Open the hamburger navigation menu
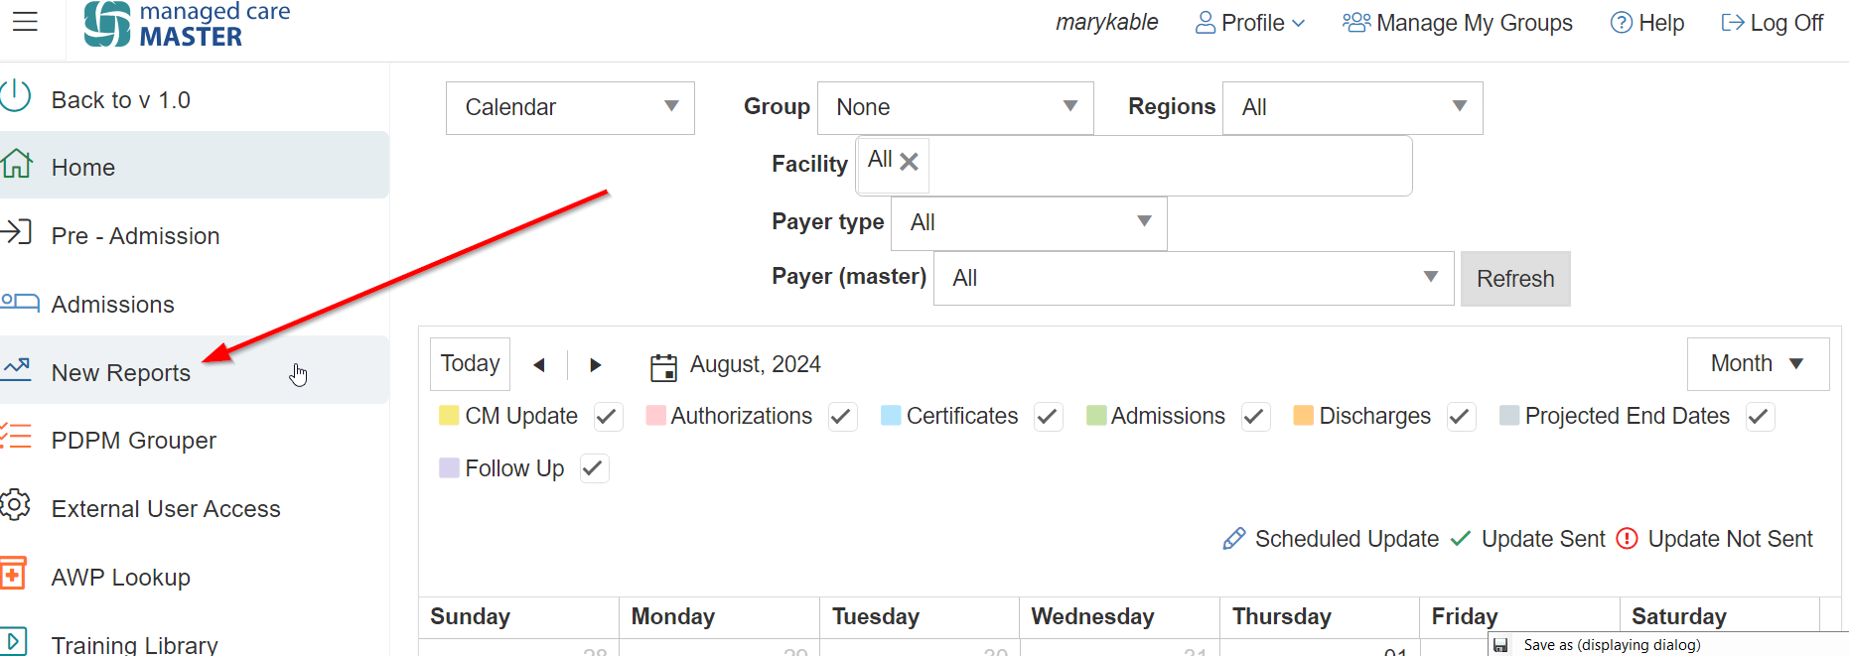 [25, 21]
